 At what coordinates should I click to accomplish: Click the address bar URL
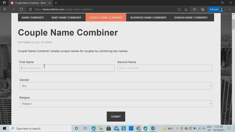click(64, 9)
